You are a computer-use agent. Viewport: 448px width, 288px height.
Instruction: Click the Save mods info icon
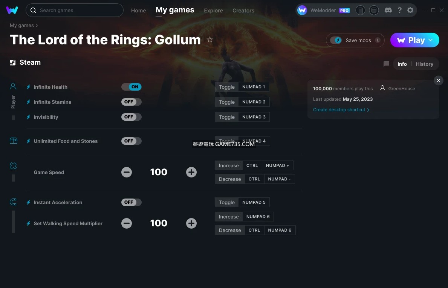coord(378,40)
